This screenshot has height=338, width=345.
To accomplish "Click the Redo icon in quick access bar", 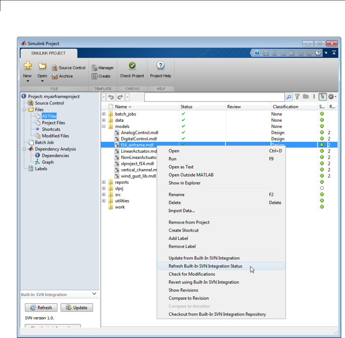I will coord(309,53).
